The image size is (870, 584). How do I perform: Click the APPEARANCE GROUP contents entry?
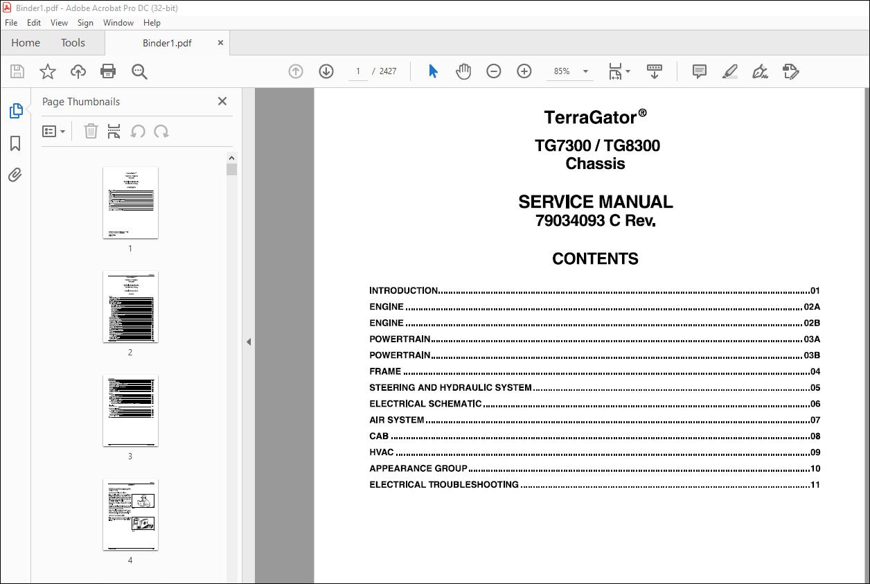pyautogui.click(x=594, y=468)
